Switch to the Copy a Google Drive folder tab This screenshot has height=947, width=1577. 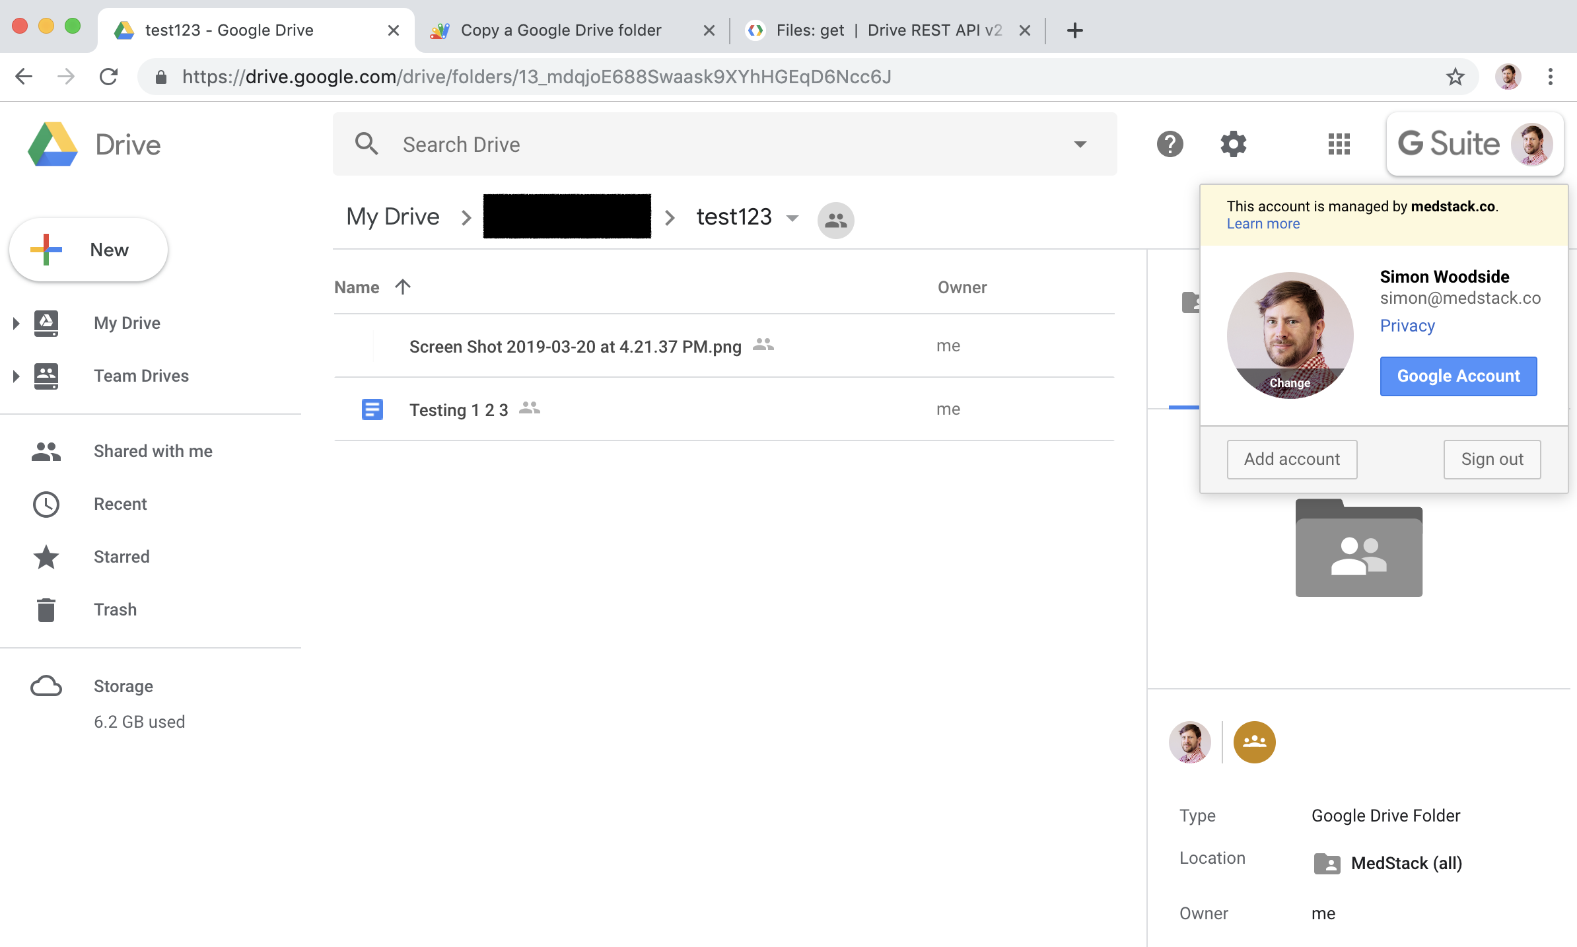[561, 30]
